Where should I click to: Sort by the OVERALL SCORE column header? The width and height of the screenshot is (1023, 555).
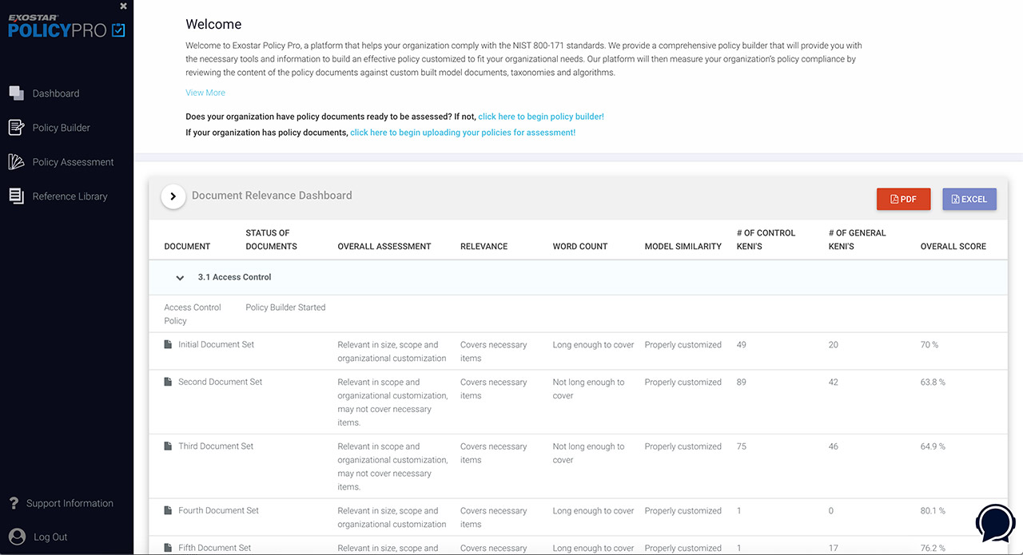pyautogui.click(x=953, y=246)
